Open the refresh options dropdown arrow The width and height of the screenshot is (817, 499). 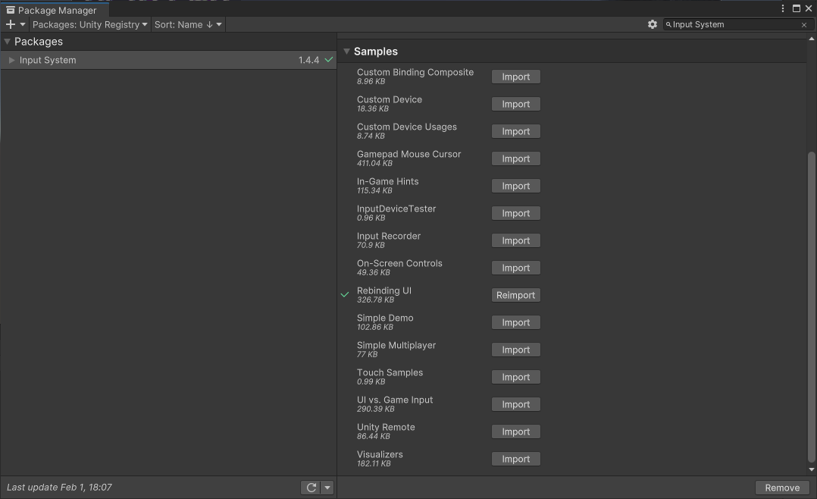327,488
